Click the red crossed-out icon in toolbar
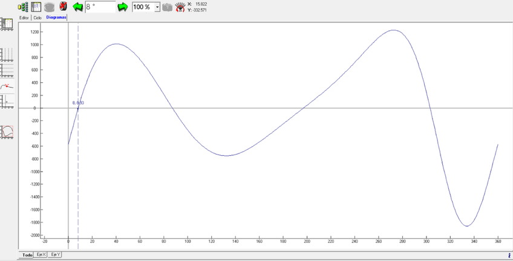Screen dimensions: 513x261 click(x=63, y=7)
